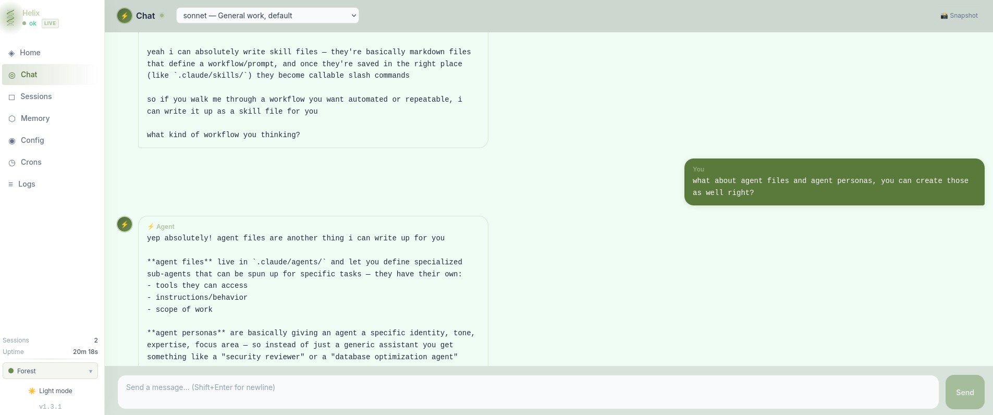Screen dimensions: 993x415
Task: Click the Crons clock icon
Action: (x=12, y=163)
